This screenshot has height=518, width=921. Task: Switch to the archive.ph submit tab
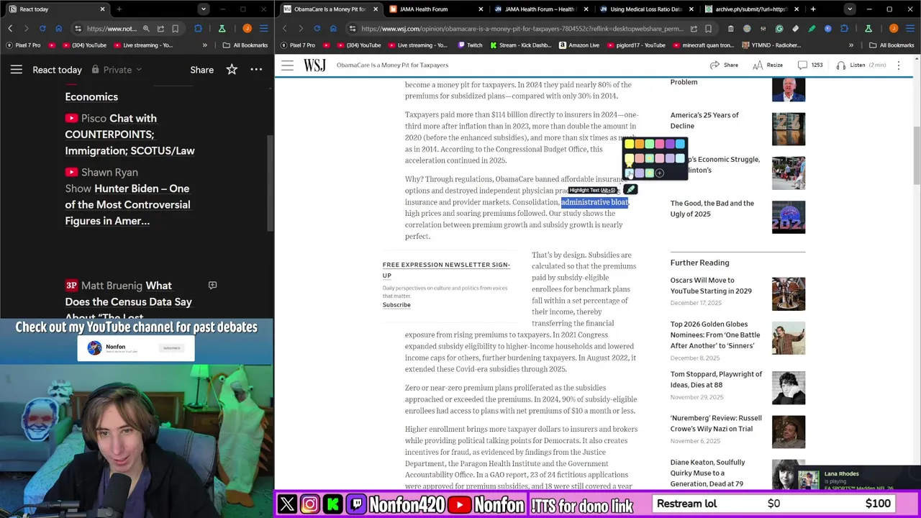(x=750, y=9)
